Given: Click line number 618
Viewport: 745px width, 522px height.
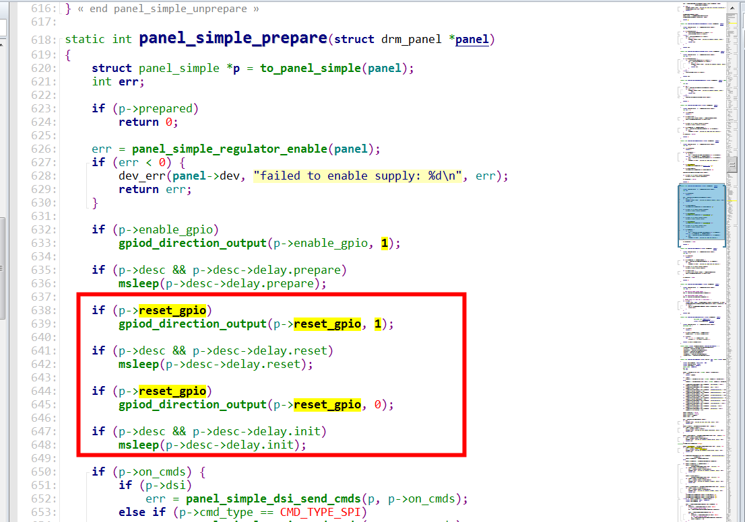Looking at the screenshot, I should click(x=43, y=40).
